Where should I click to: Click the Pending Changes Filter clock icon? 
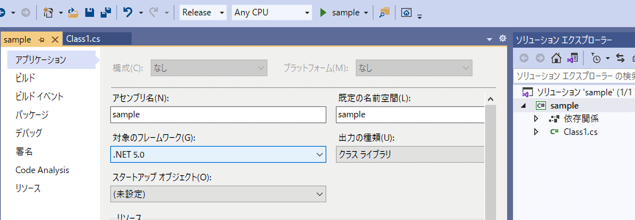[596, 58]
